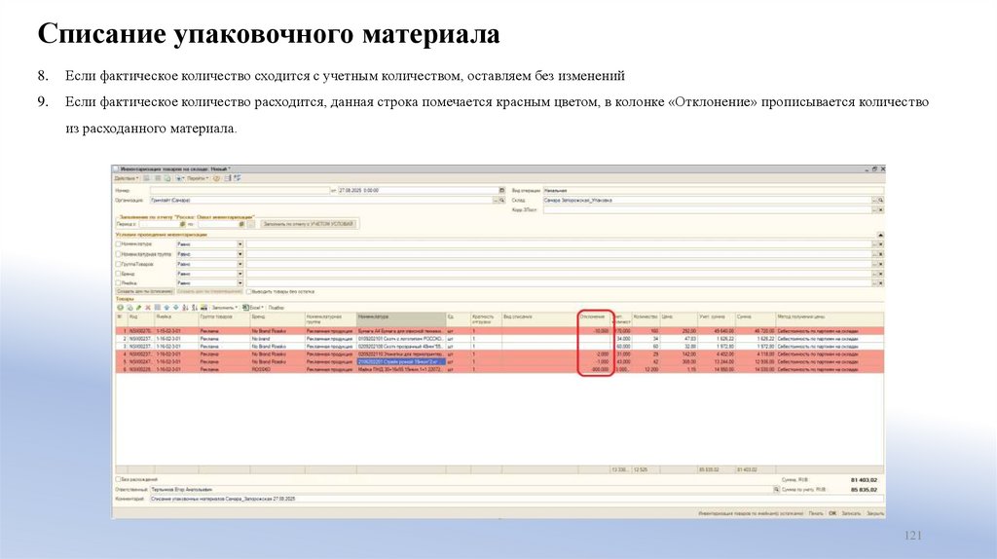The image size is (997, 559).
Task: Toggle 'Выводить товары без остатка' checkbox
Action: (248, 292)
